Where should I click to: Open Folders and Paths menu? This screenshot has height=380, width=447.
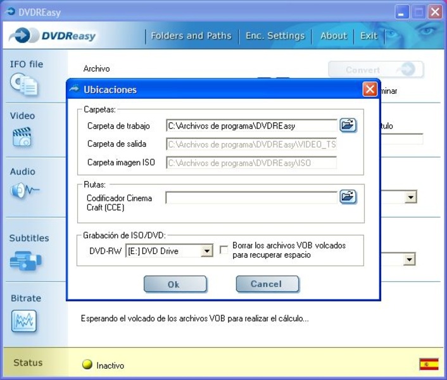(x=191, y=35)
